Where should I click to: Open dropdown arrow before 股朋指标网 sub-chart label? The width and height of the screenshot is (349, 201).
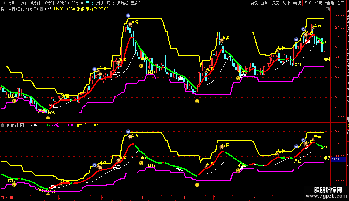[x=2, y=125]
